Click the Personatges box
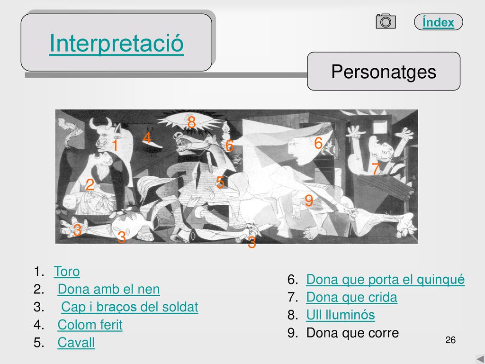The width and height of the screenshot is (485, 364). click(384, 71)
